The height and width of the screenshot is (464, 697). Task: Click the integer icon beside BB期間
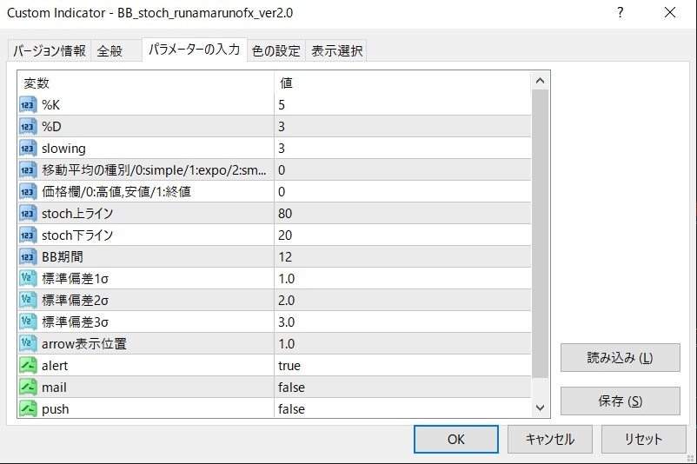tap(28, 257)
